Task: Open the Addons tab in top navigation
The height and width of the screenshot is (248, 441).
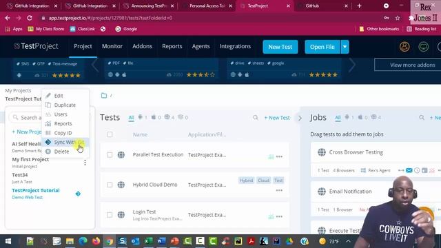Action: (x=143, y=46)
